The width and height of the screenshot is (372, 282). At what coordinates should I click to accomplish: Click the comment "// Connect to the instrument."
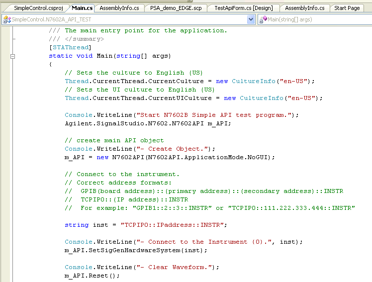(122, 175)
